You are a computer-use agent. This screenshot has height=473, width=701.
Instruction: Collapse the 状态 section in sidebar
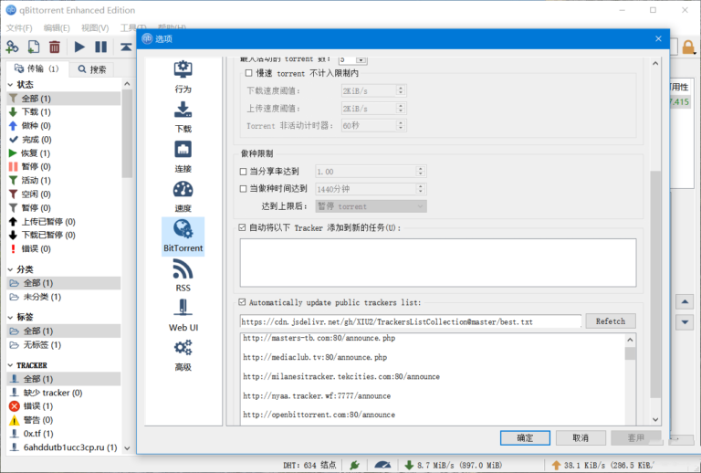(x=9, y=84)
